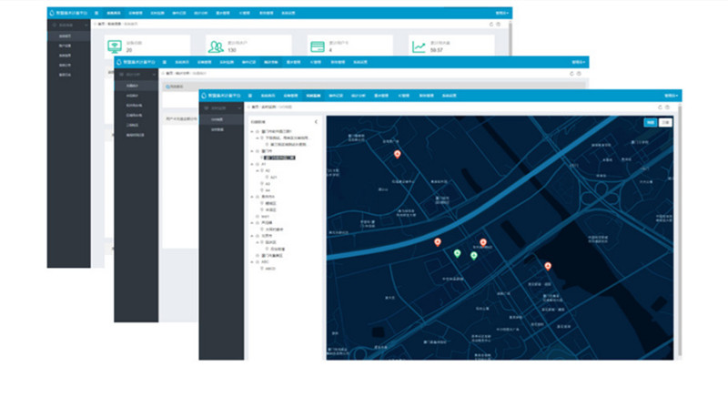The height and width of the screenshot is (408, 728).
Task: Click the refresh icon above the map's top right
Action: click(x=660, y=108)
